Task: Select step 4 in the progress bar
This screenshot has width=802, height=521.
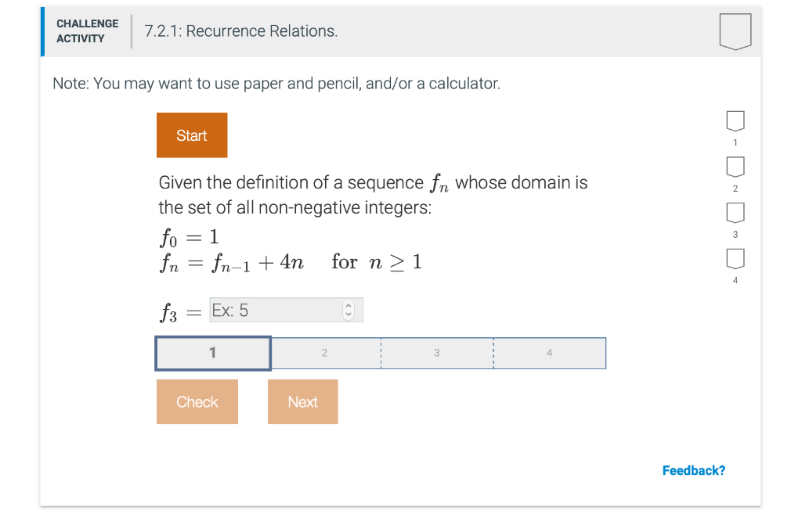Action: pyautogui.click(x=549, y=353)
